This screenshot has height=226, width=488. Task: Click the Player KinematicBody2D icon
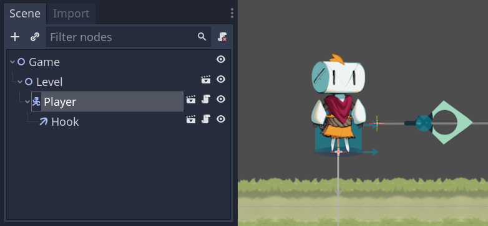tap(36, 101)
